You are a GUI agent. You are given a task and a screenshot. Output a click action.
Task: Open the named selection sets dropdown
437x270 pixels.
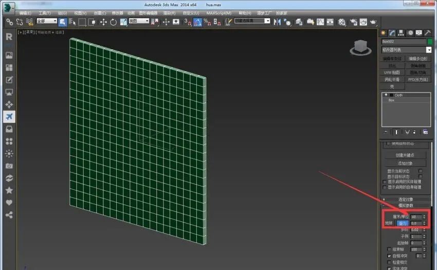252,21
